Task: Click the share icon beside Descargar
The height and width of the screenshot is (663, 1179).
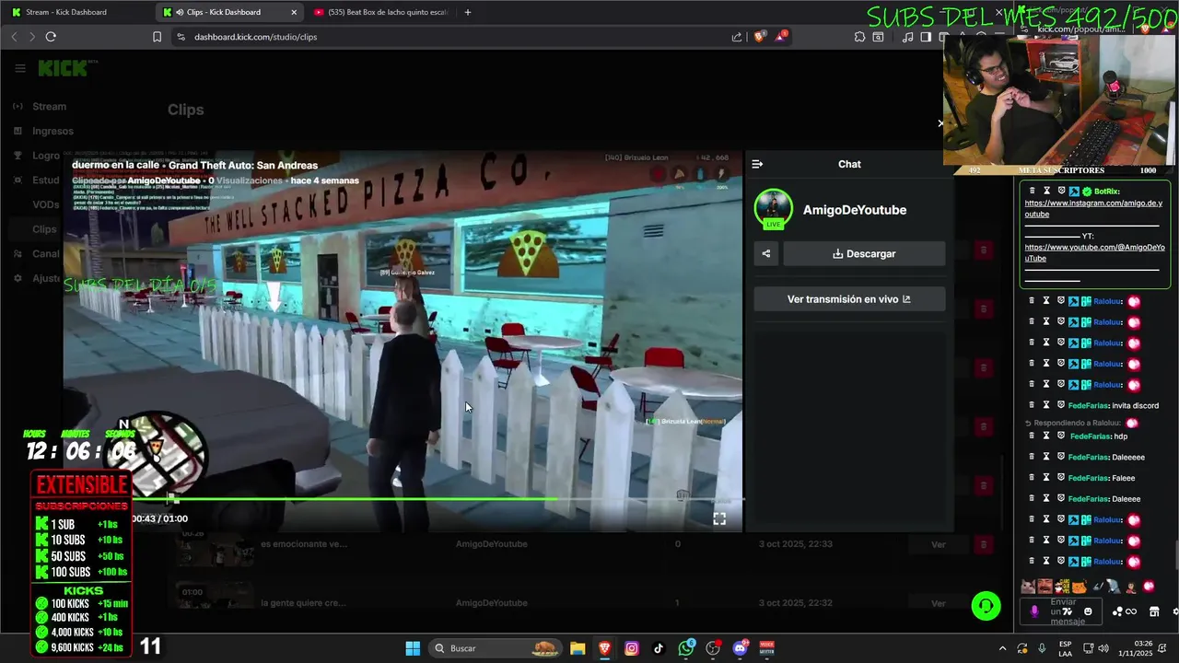Action: tap(766, 254)
